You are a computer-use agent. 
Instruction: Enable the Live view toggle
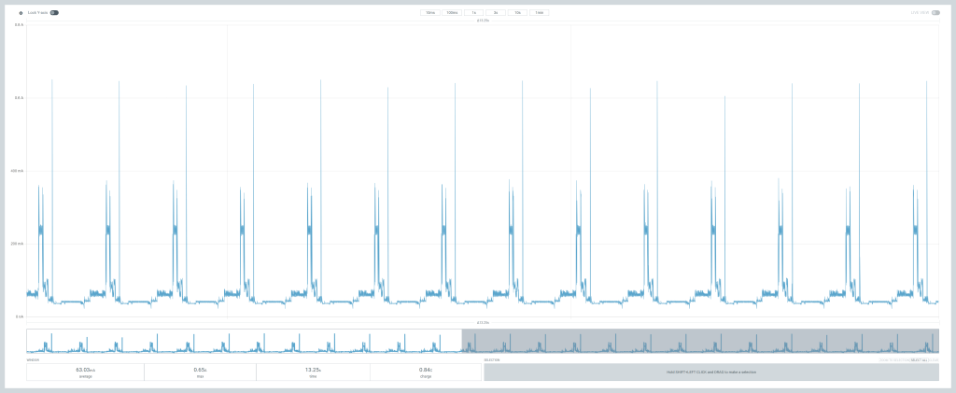935,13
